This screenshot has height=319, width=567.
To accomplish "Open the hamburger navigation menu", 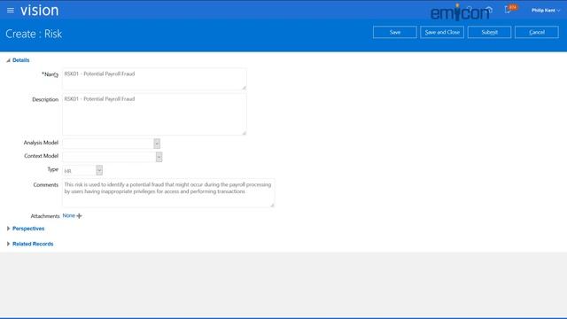I will [11, 11].
